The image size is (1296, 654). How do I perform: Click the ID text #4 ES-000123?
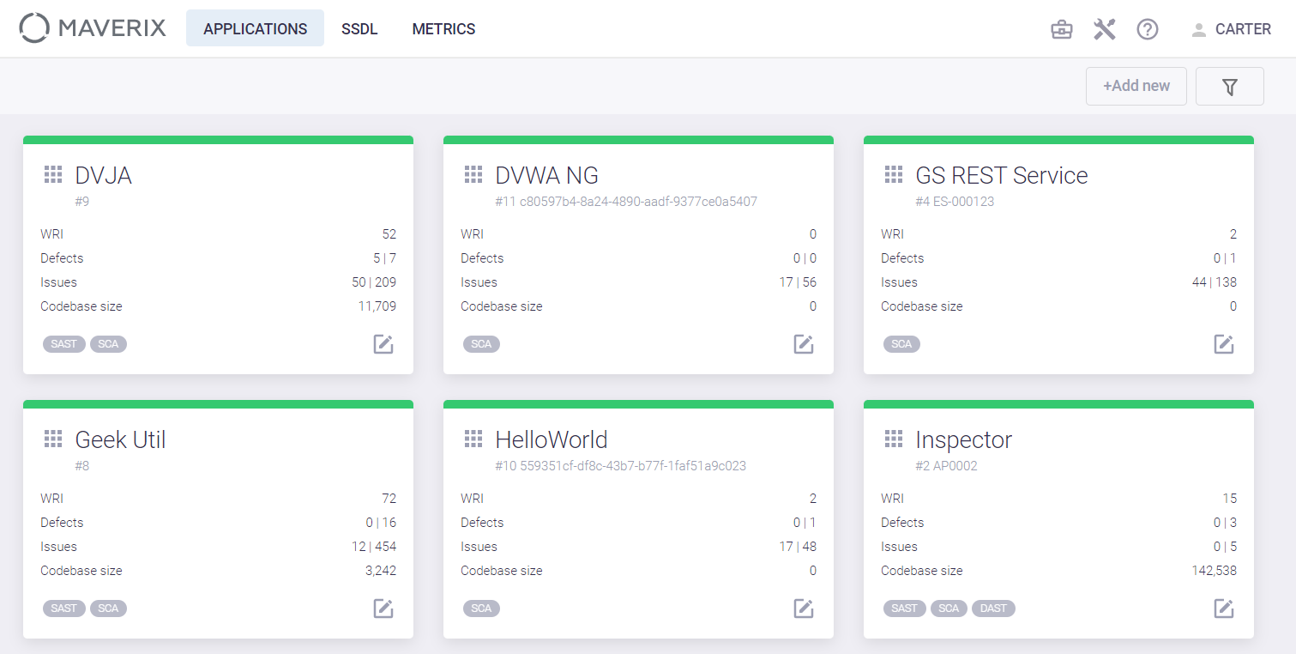955,202
